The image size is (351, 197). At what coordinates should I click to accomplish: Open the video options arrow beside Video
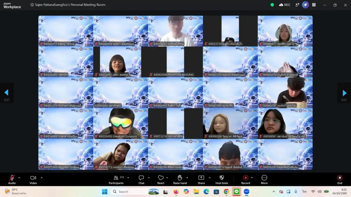tap(41, 178)
